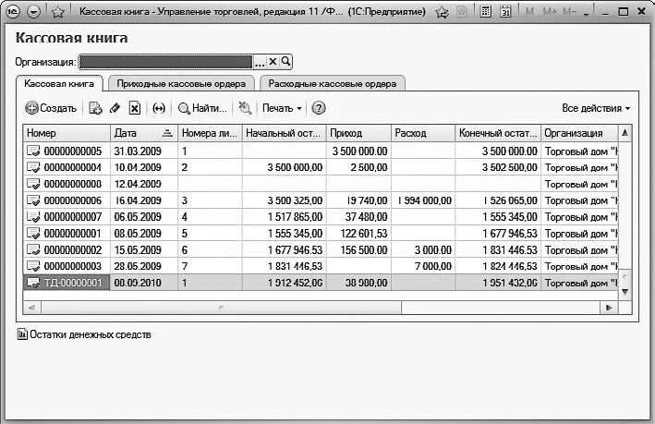
Task: Click the Организация column header
Action: click(579, 133)
